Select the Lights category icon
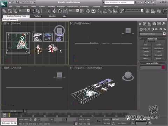This screenshot has width=168, height=126. 149,29
